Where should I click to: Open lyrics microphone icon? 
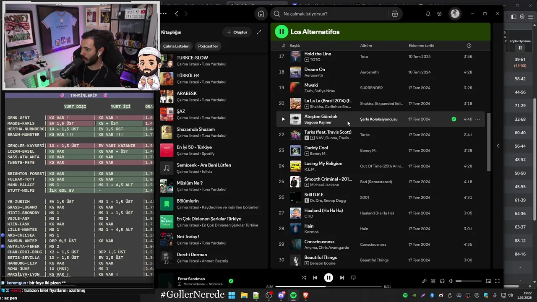424,281
